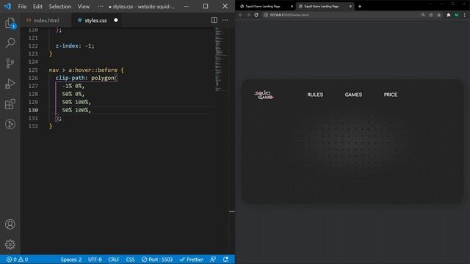Click the z-index: -1 line
470x264 pixels.
coord(75,45)
